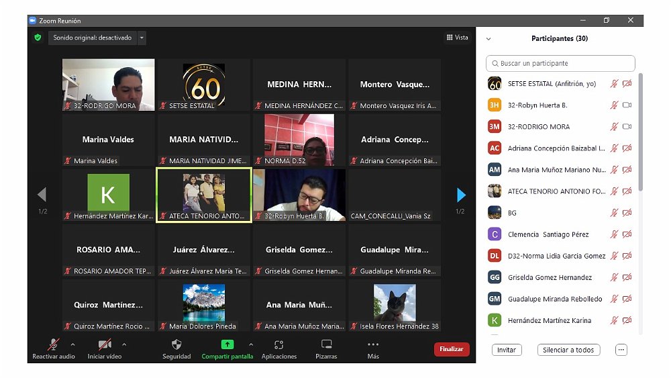Open Aplicaciones in the toolbar
Screen dimensions: 671x378
[279, 344]
